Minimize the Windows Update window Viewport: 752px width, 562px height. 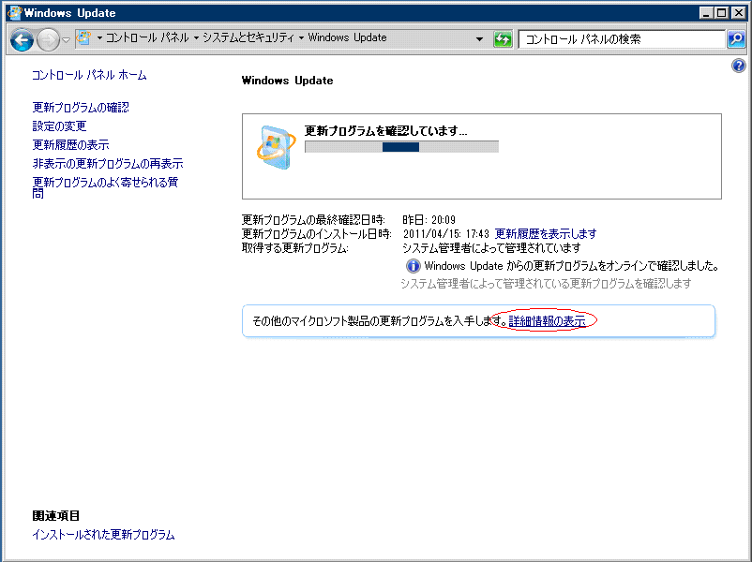(x=705, y=13)
